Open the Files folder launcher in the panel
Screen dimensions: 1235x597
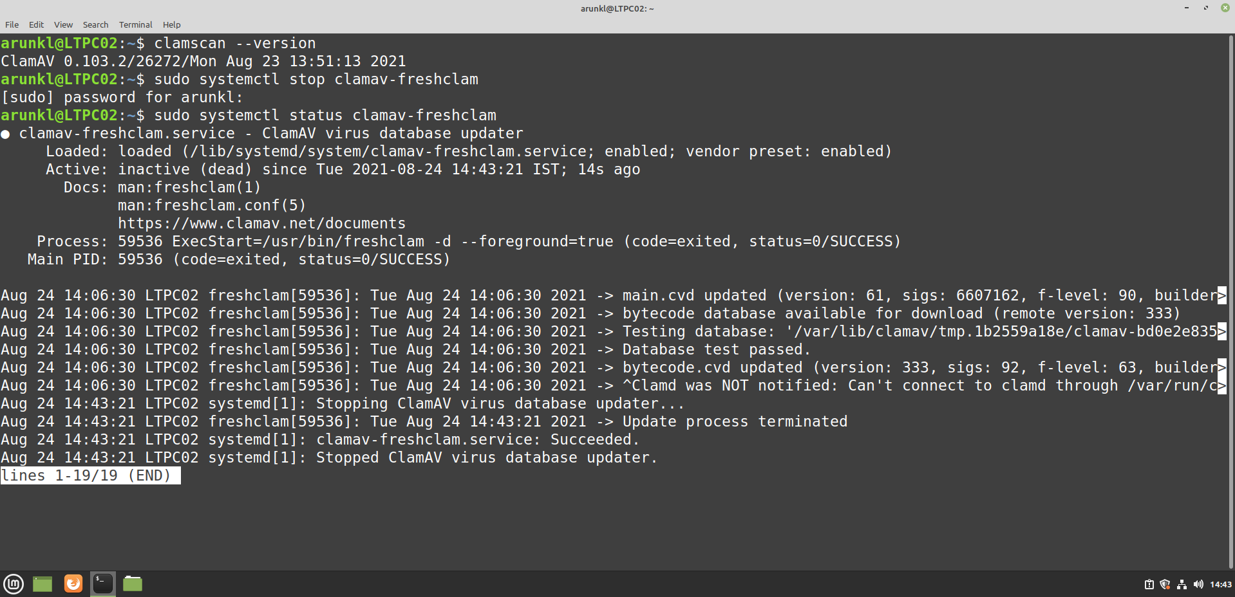tap(133, 583)
